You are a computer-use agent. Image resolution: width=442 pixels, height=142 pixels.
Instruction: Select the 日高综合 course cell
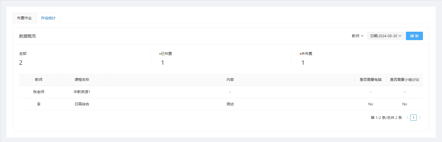[82, 104]
